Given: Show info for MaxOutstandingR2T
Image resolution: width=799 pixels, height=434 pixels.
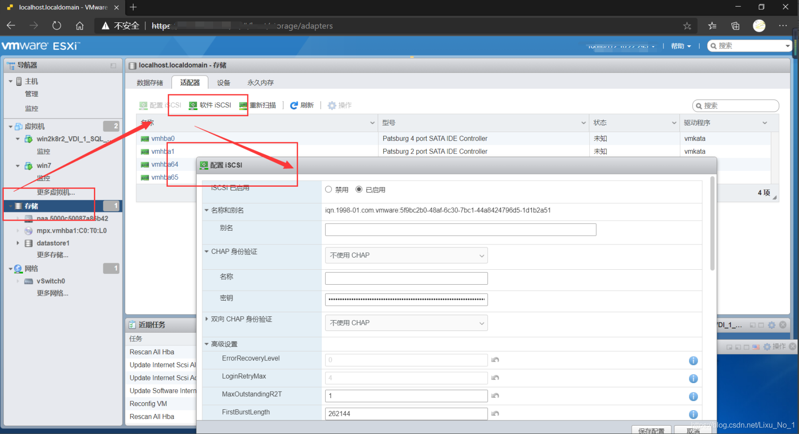Looking at the screenshot, I should coord(693,397).
